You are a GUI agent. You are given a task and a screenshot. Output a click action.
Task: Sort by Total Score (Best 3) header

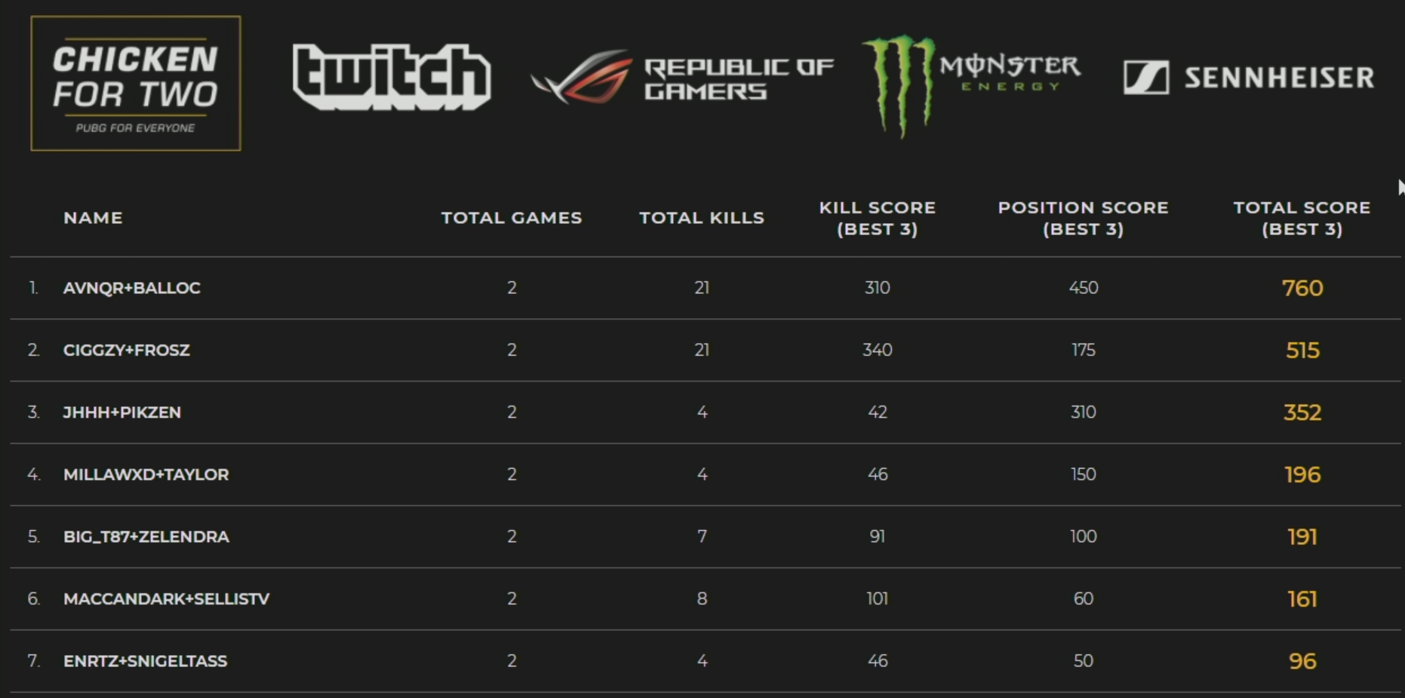point(1302,218)
